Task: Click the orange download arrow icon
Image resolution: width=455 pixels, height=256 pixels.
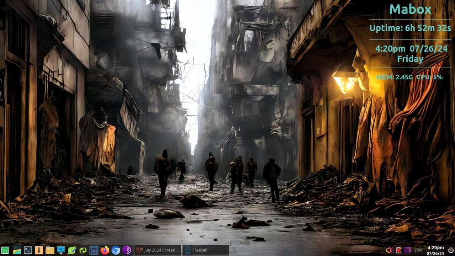Action: point(39,250)
